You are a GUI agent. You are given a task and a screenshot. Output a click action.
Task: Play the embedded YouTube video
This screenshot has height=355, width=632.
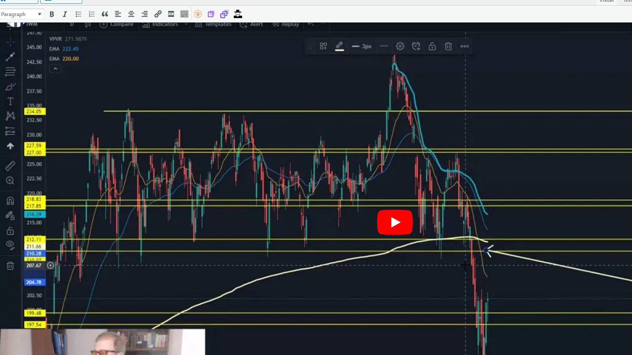pos(395,222)
